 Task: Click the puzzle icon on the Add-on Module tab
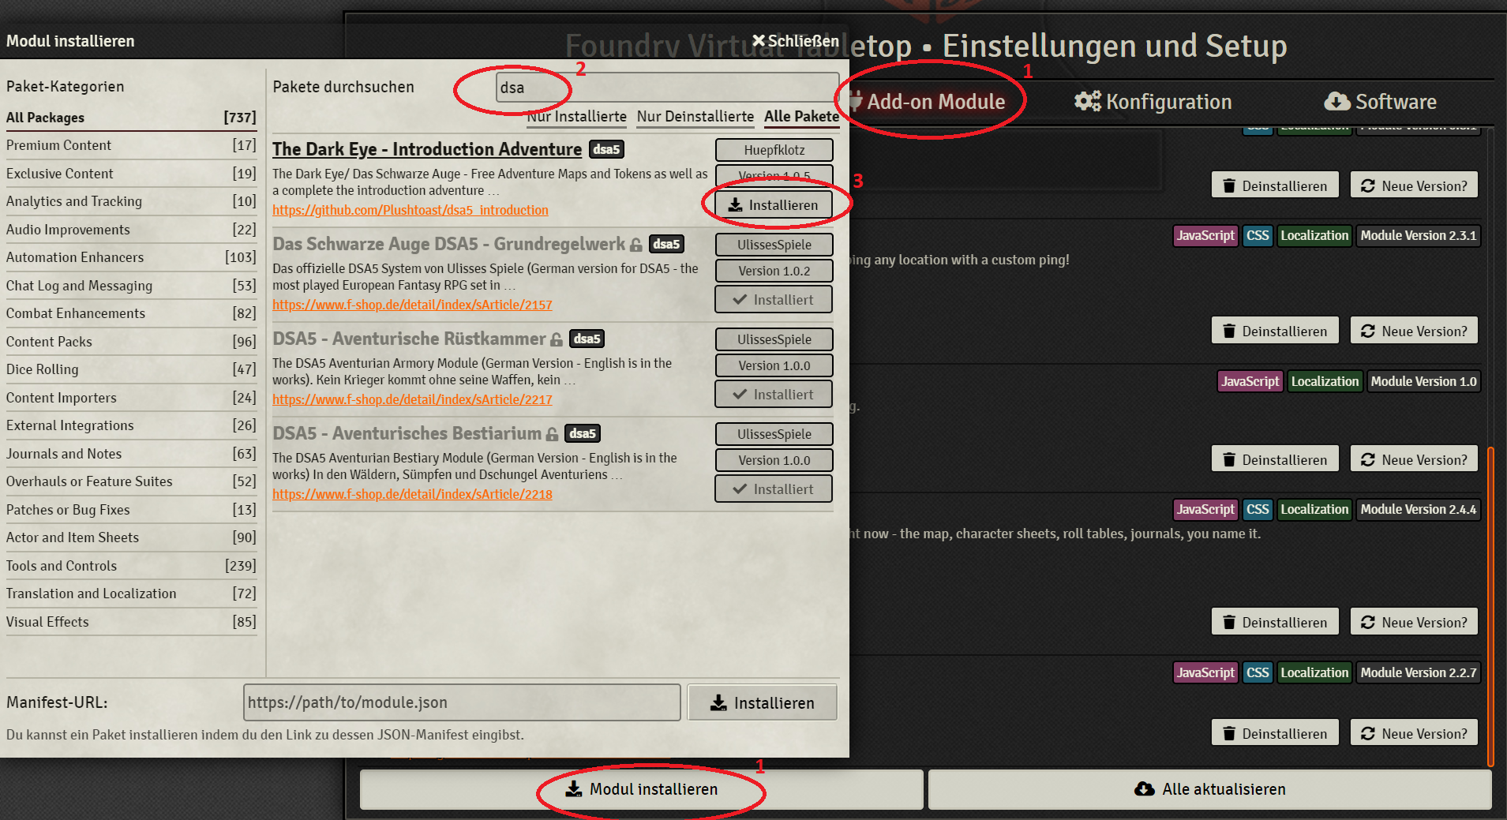point(857,101)
